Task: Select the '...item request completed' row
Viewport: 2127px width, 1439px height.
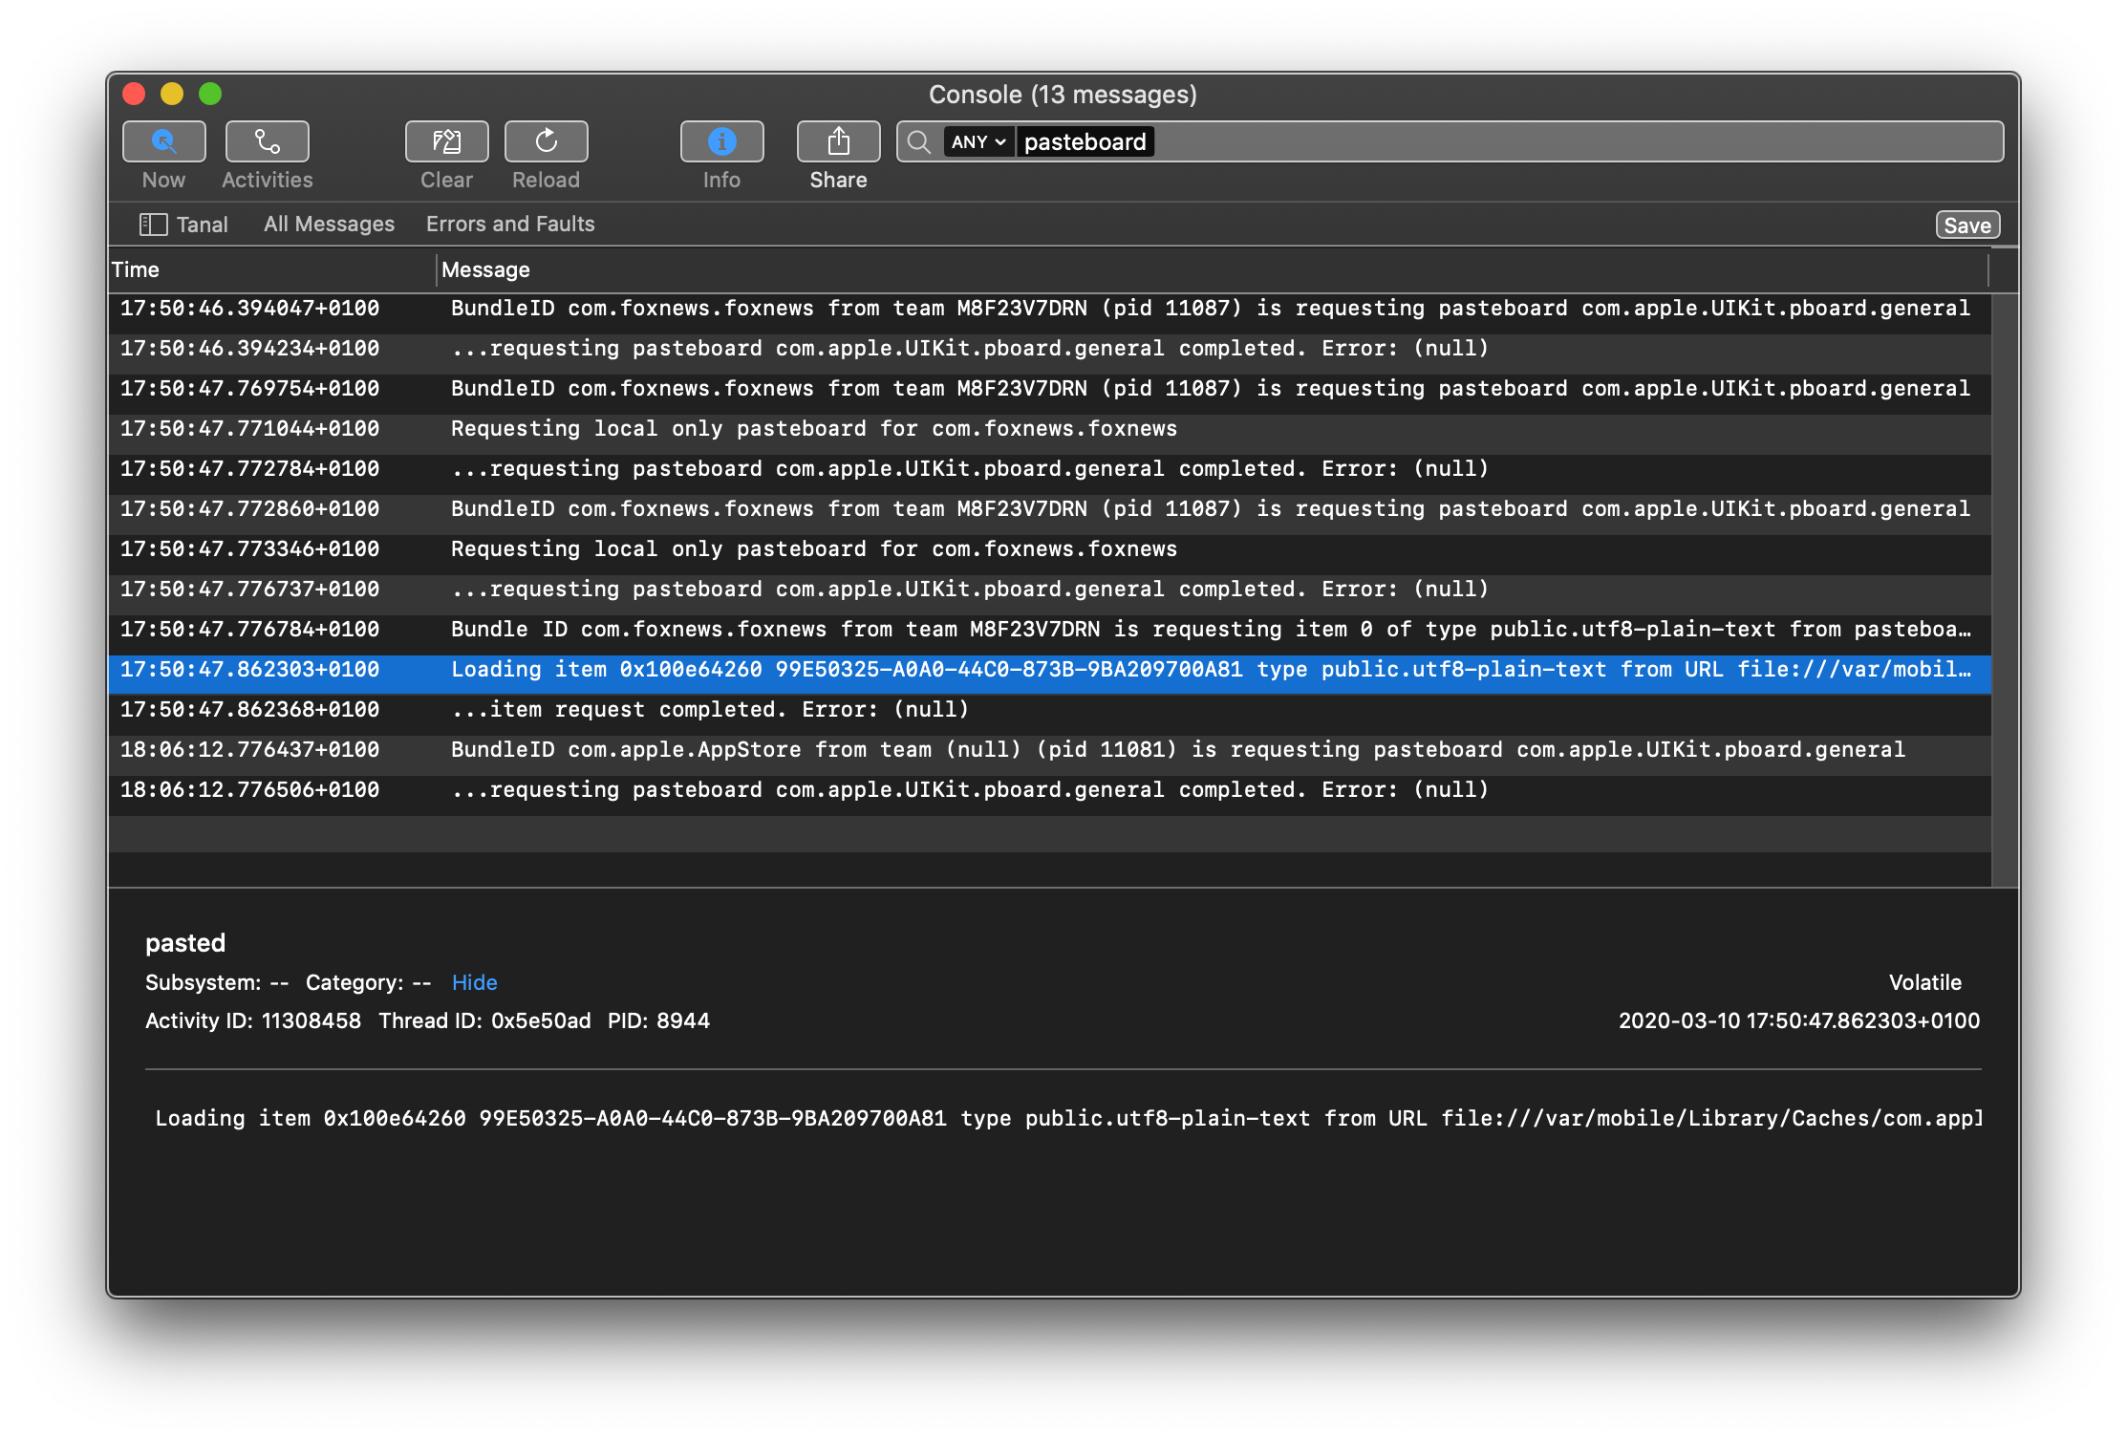Action: coord(710,710)
